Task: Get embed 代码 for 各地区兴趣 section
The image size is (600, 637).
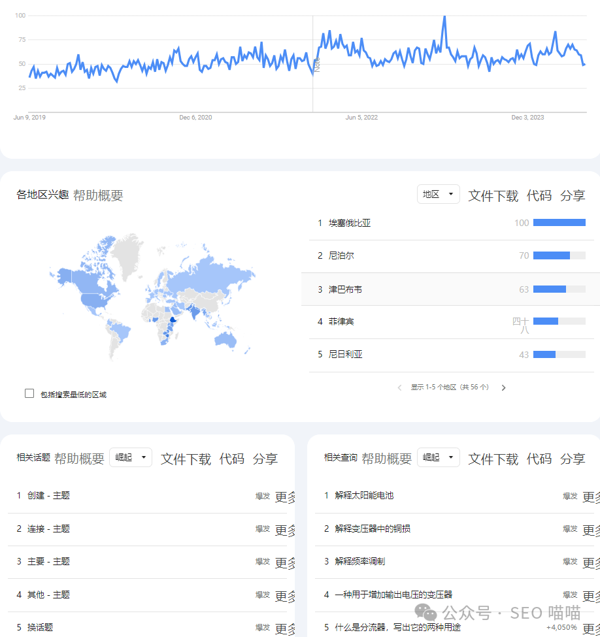Action: (x=539, y=196)
